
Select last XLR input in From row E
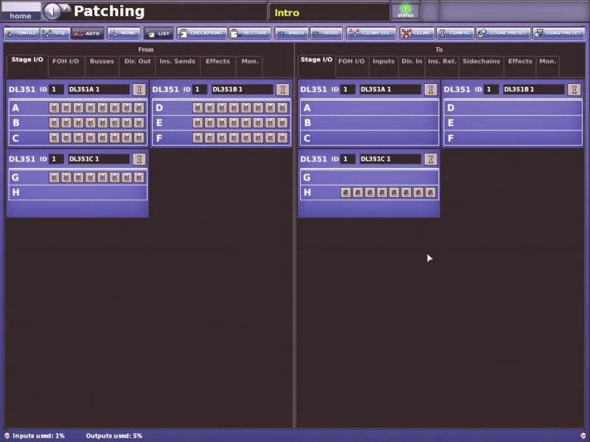point(282,123)
